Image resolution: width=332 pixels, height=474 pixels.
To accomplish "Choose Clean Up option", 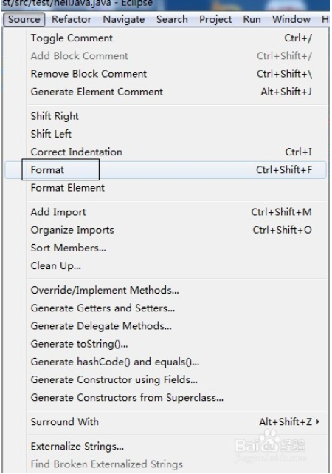I will coord(166,265).
